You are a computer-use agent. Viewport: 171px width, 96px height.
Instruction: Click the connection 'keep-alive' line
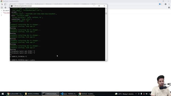coord(21,19)
